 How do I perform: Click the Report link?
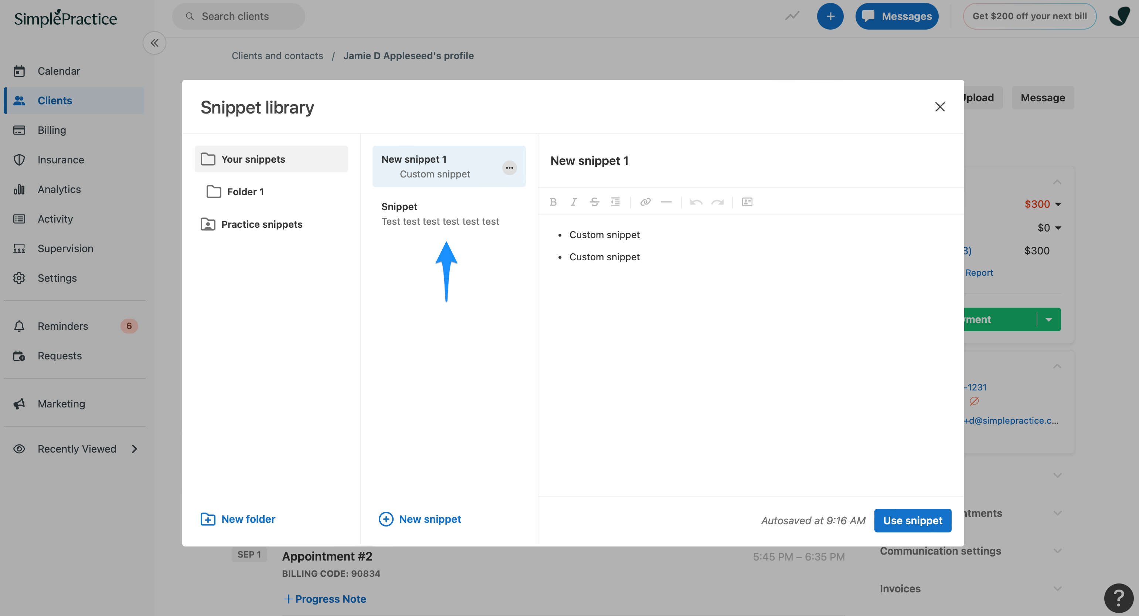pos(979,273)
